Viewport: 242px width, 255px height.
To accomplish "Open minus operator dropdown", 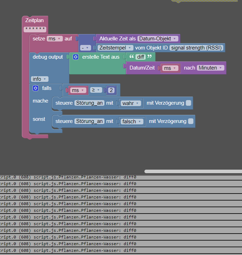I will pos(85,48).
